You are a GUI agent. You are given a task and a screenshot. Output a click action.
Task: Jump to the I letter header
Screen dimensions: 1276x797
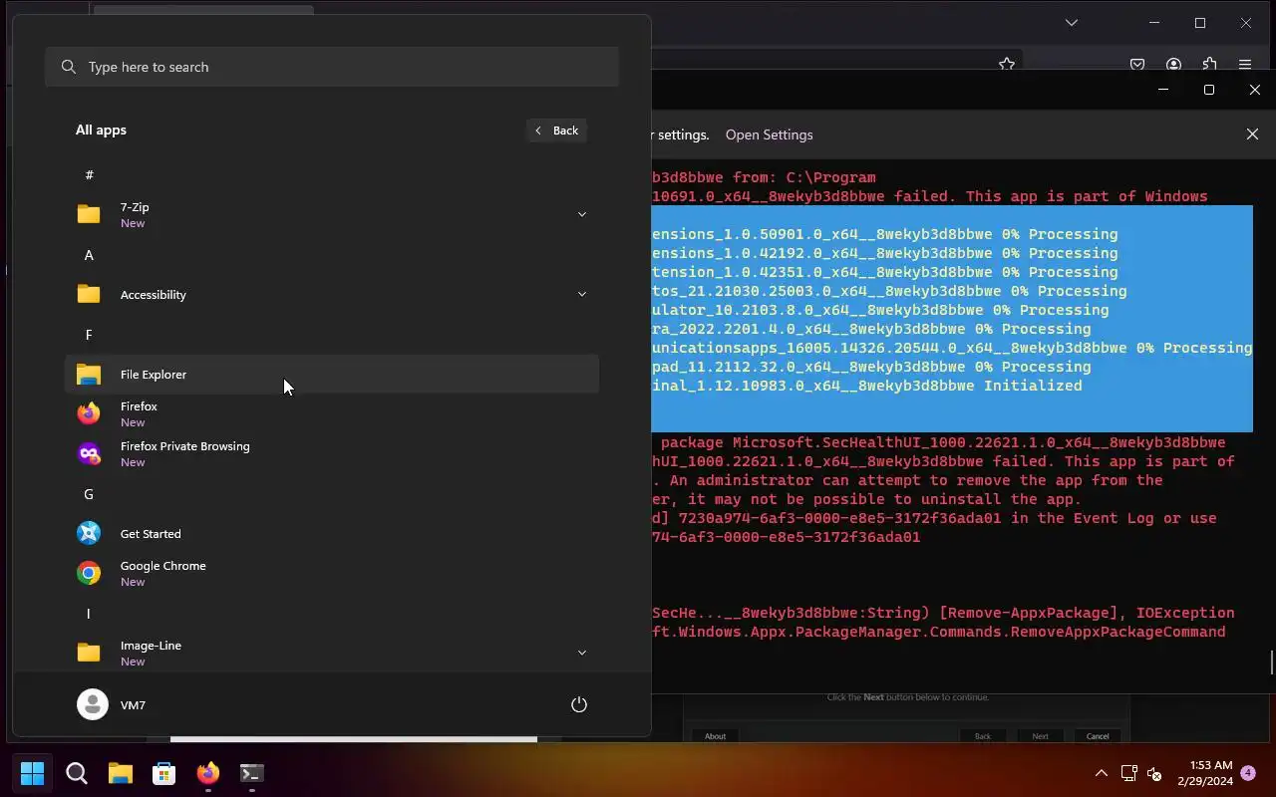coord(89,614)
